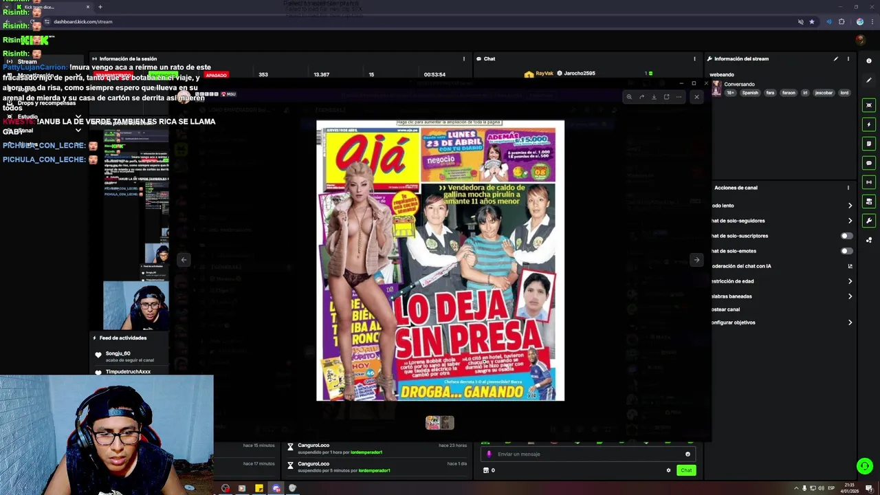Click the jescobar tag
The image size is (880, 495).
coord(824,93)
